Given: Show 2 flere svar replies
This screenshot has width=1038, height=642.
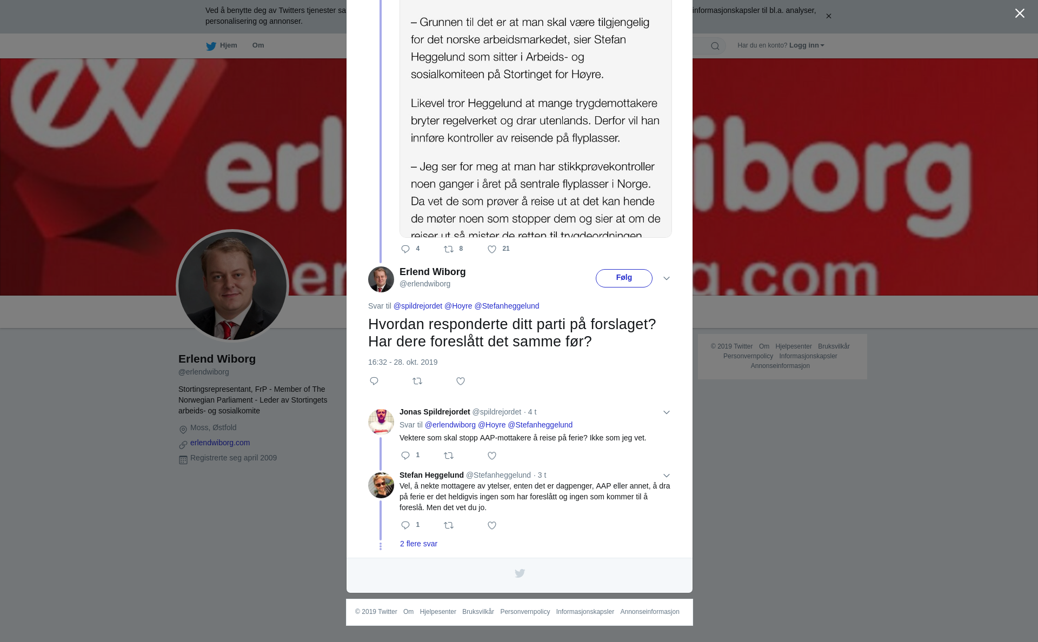Looking at the screenshot, I should (x=418, y=544).
